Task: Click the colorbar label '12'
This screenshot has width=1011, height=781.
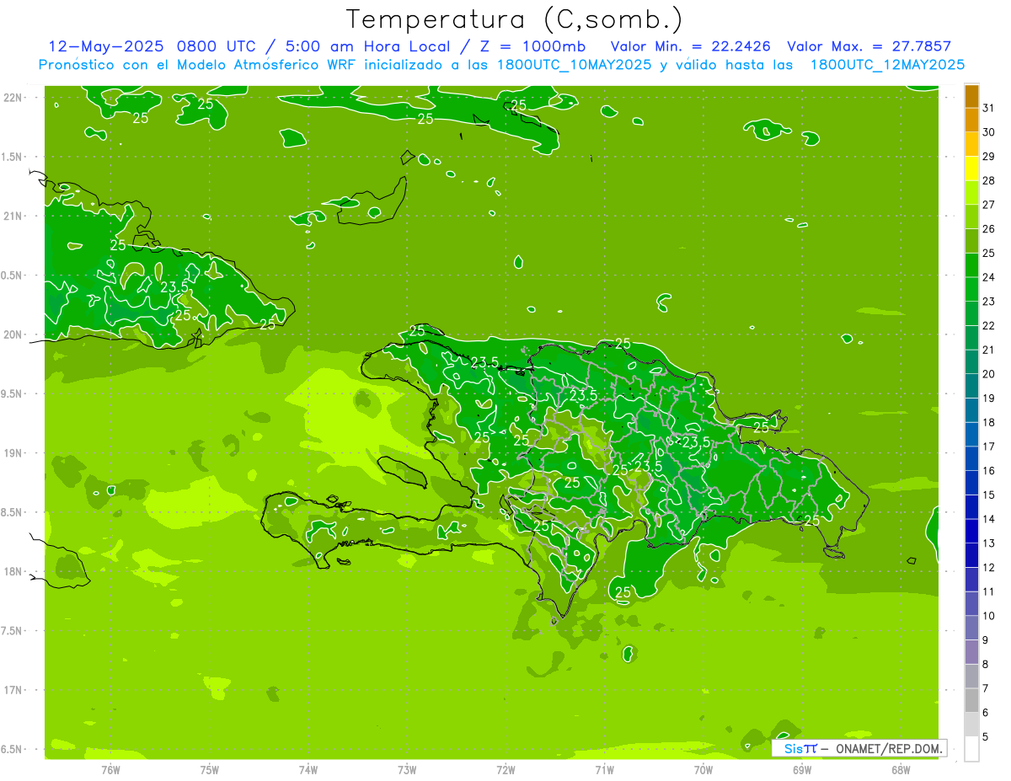Action: tap(989, 568)
